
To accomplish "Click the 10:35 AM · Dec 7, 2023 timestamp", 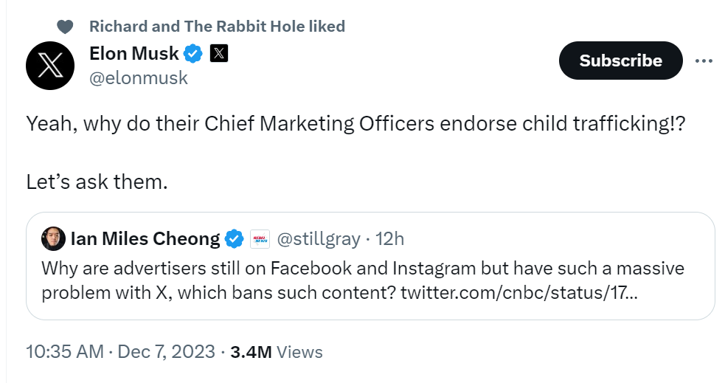I will [x=121, y=352].
